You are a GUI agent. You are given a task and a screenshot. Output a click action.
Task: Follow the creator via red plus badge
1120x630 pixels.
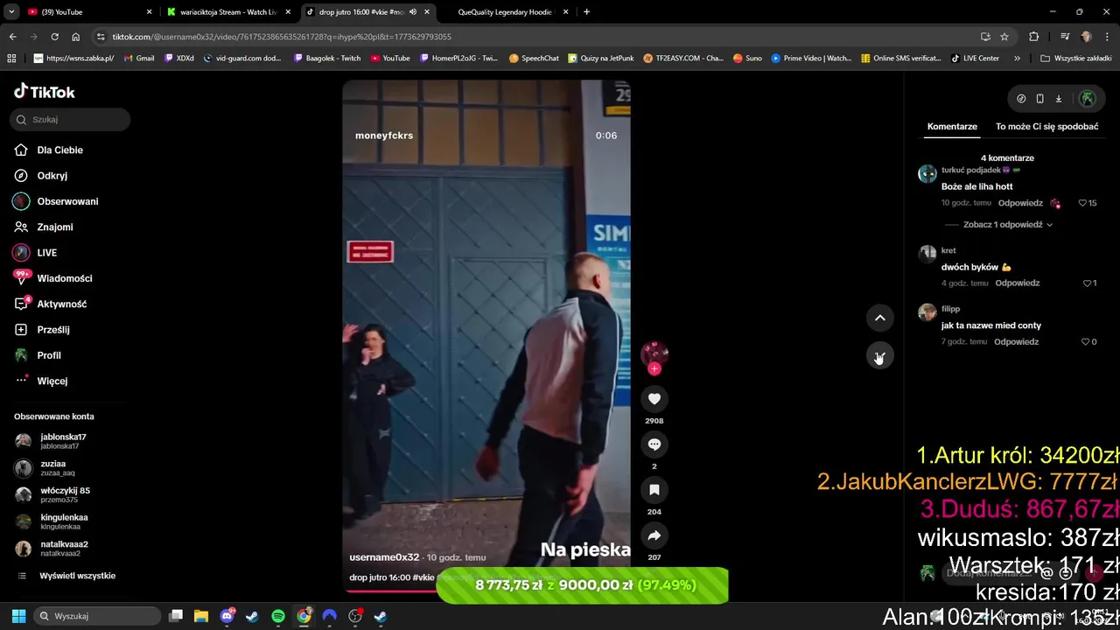[654, 368]
